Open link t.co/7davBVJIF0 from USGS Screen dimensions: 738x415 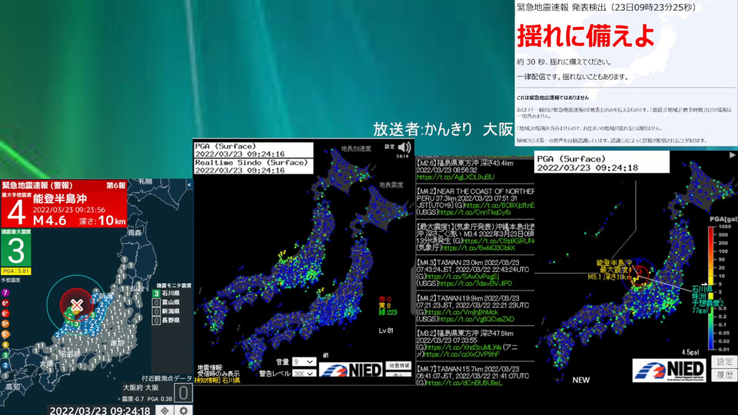point(475,284)
